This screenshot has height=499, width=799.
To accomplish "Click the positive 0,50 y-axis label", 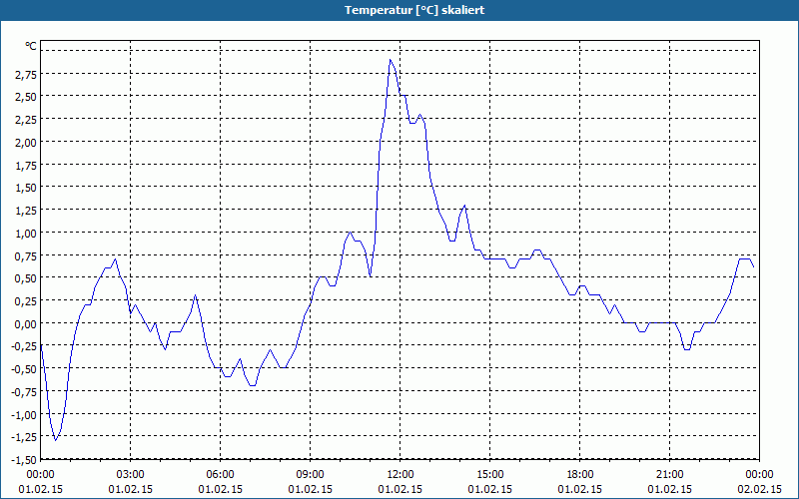I will [27, 278].
